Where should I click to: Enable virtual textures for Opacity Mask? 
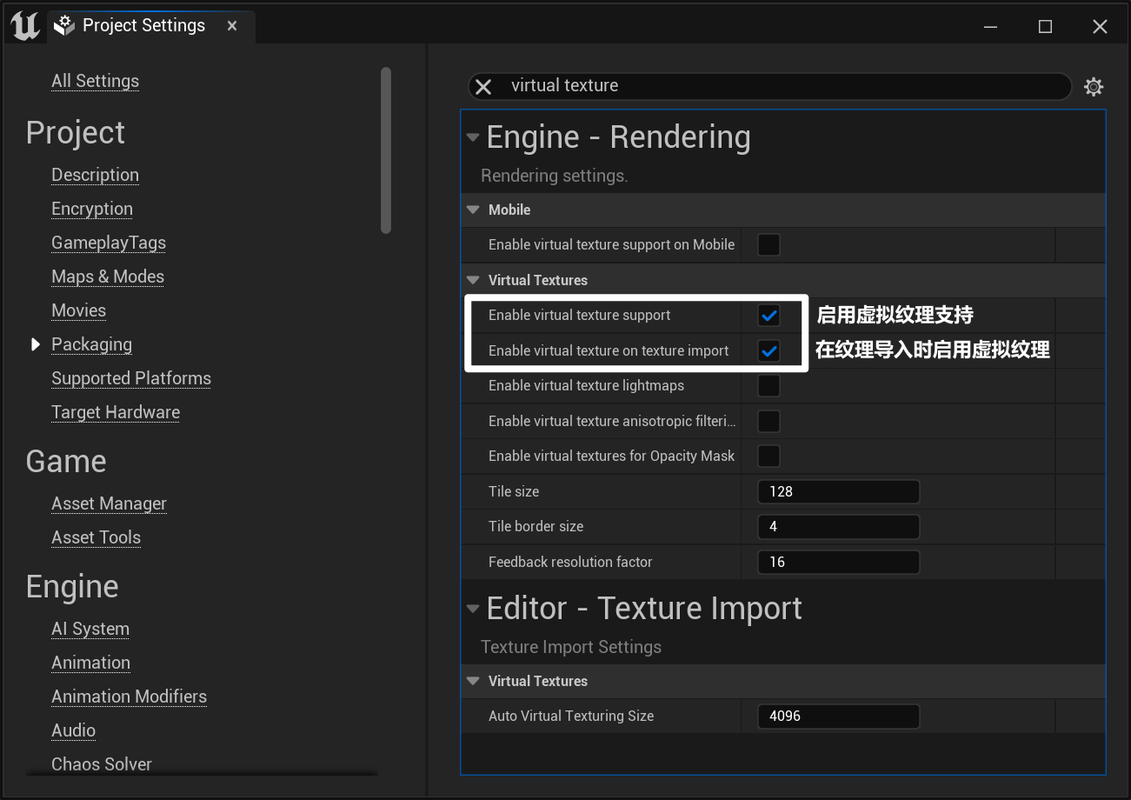768,456
